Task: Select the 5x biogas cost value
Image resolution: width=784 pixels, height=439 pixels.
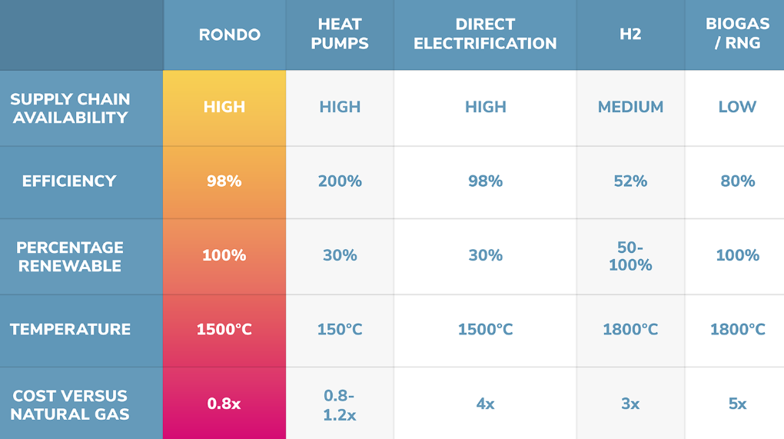Action: pyautogui.click(x=736, y=404)
